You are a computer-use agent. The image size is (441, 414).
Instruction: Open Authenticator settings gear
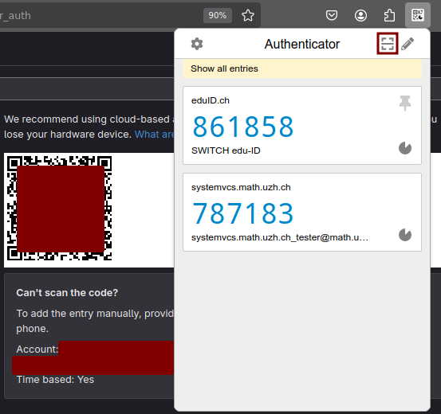(197, 44)
